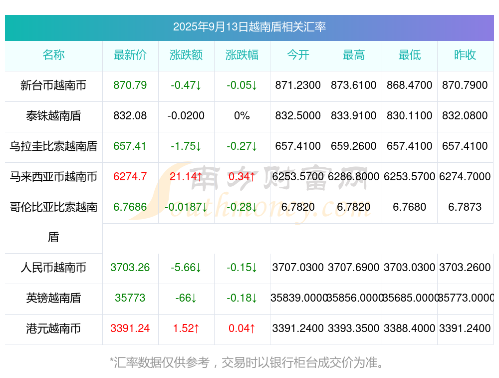The width and height of the screenshot is (499, 378).
Task: Click the high value 6286.8000
Action: [354, 176]
